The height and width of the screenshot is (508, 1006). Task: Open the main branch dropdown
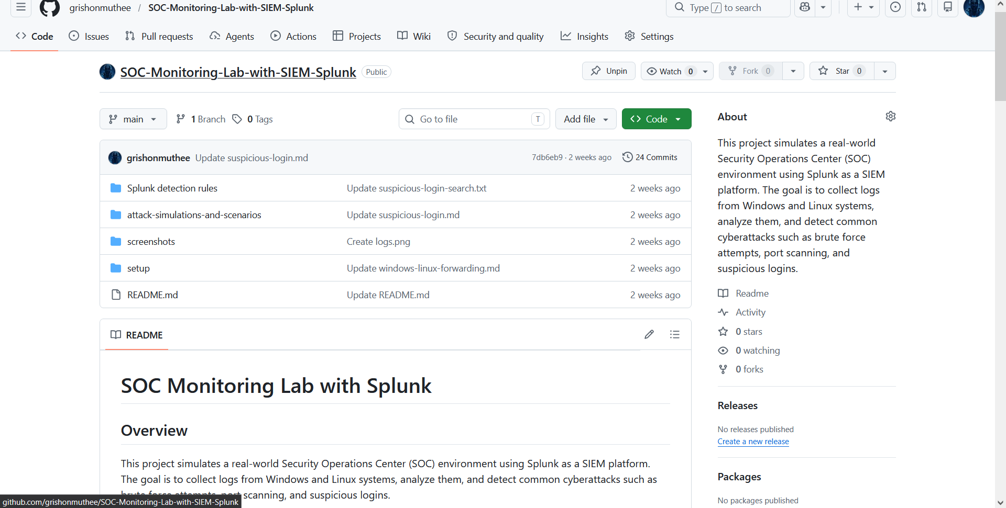click(133, 119)
